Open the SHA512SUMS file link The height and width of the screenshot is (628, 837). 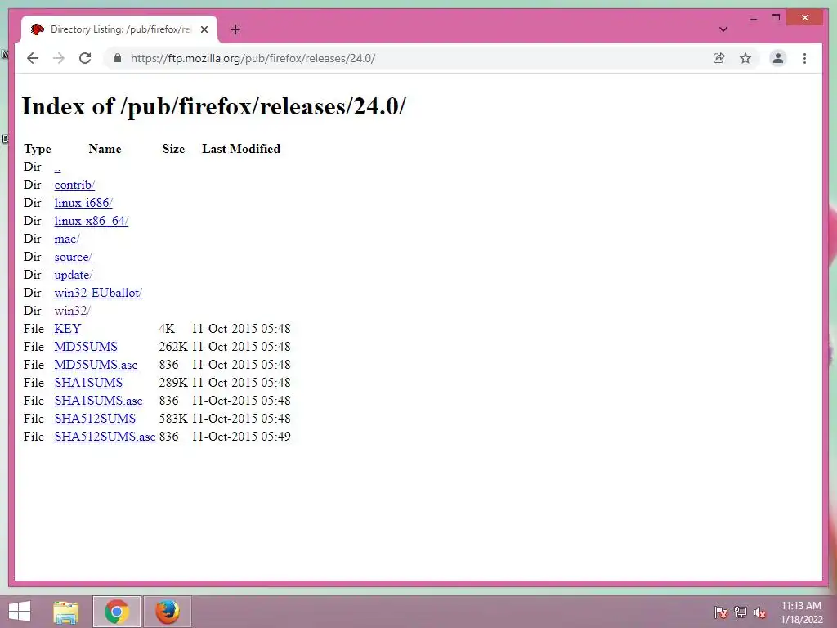tap(95, 419)
